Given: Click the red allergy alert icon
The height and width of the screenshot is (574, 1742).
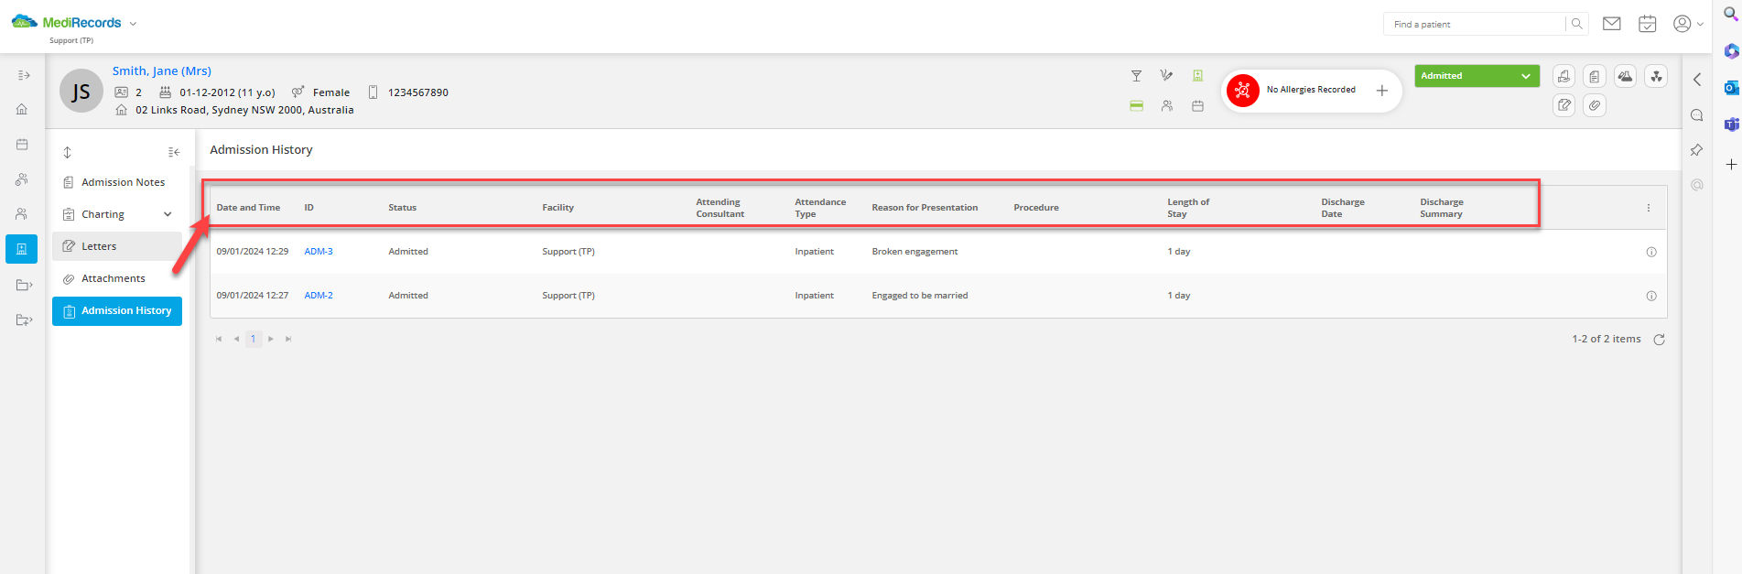Looking at the screenshot, I should [1242, 91].
